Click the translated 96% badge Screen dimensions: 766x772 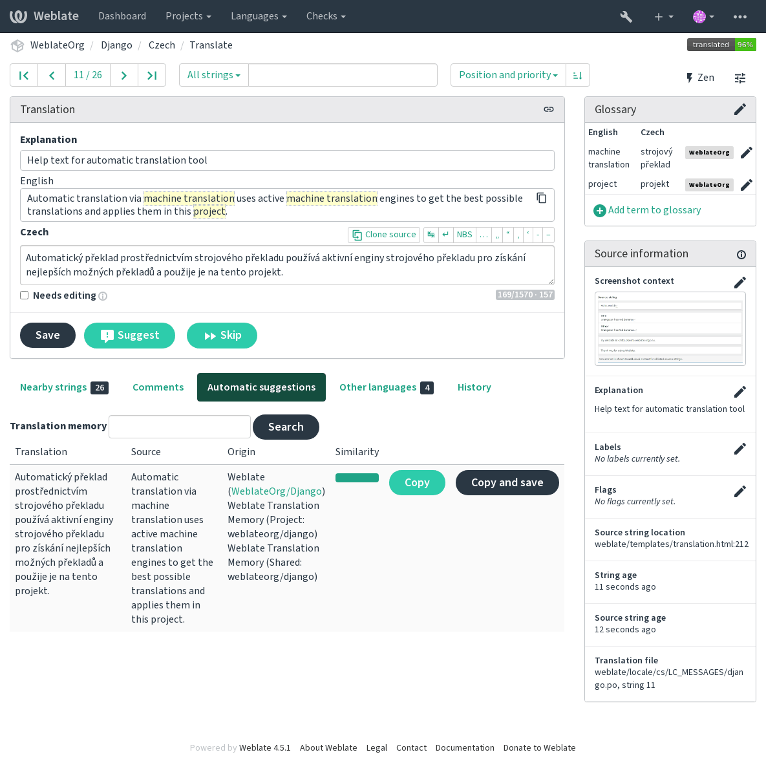[721, 45]
